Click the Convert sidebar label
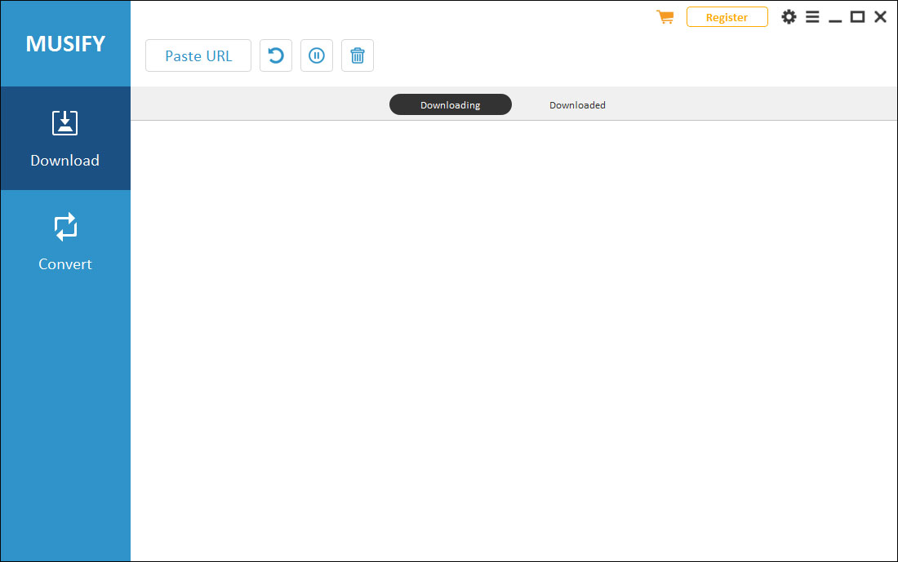898x562 pixels. coord(64,263)
